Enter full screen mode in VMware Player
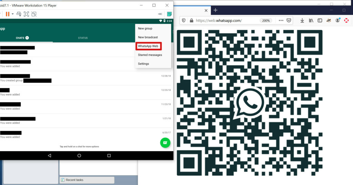353x185 pixels. click(26, 14)
